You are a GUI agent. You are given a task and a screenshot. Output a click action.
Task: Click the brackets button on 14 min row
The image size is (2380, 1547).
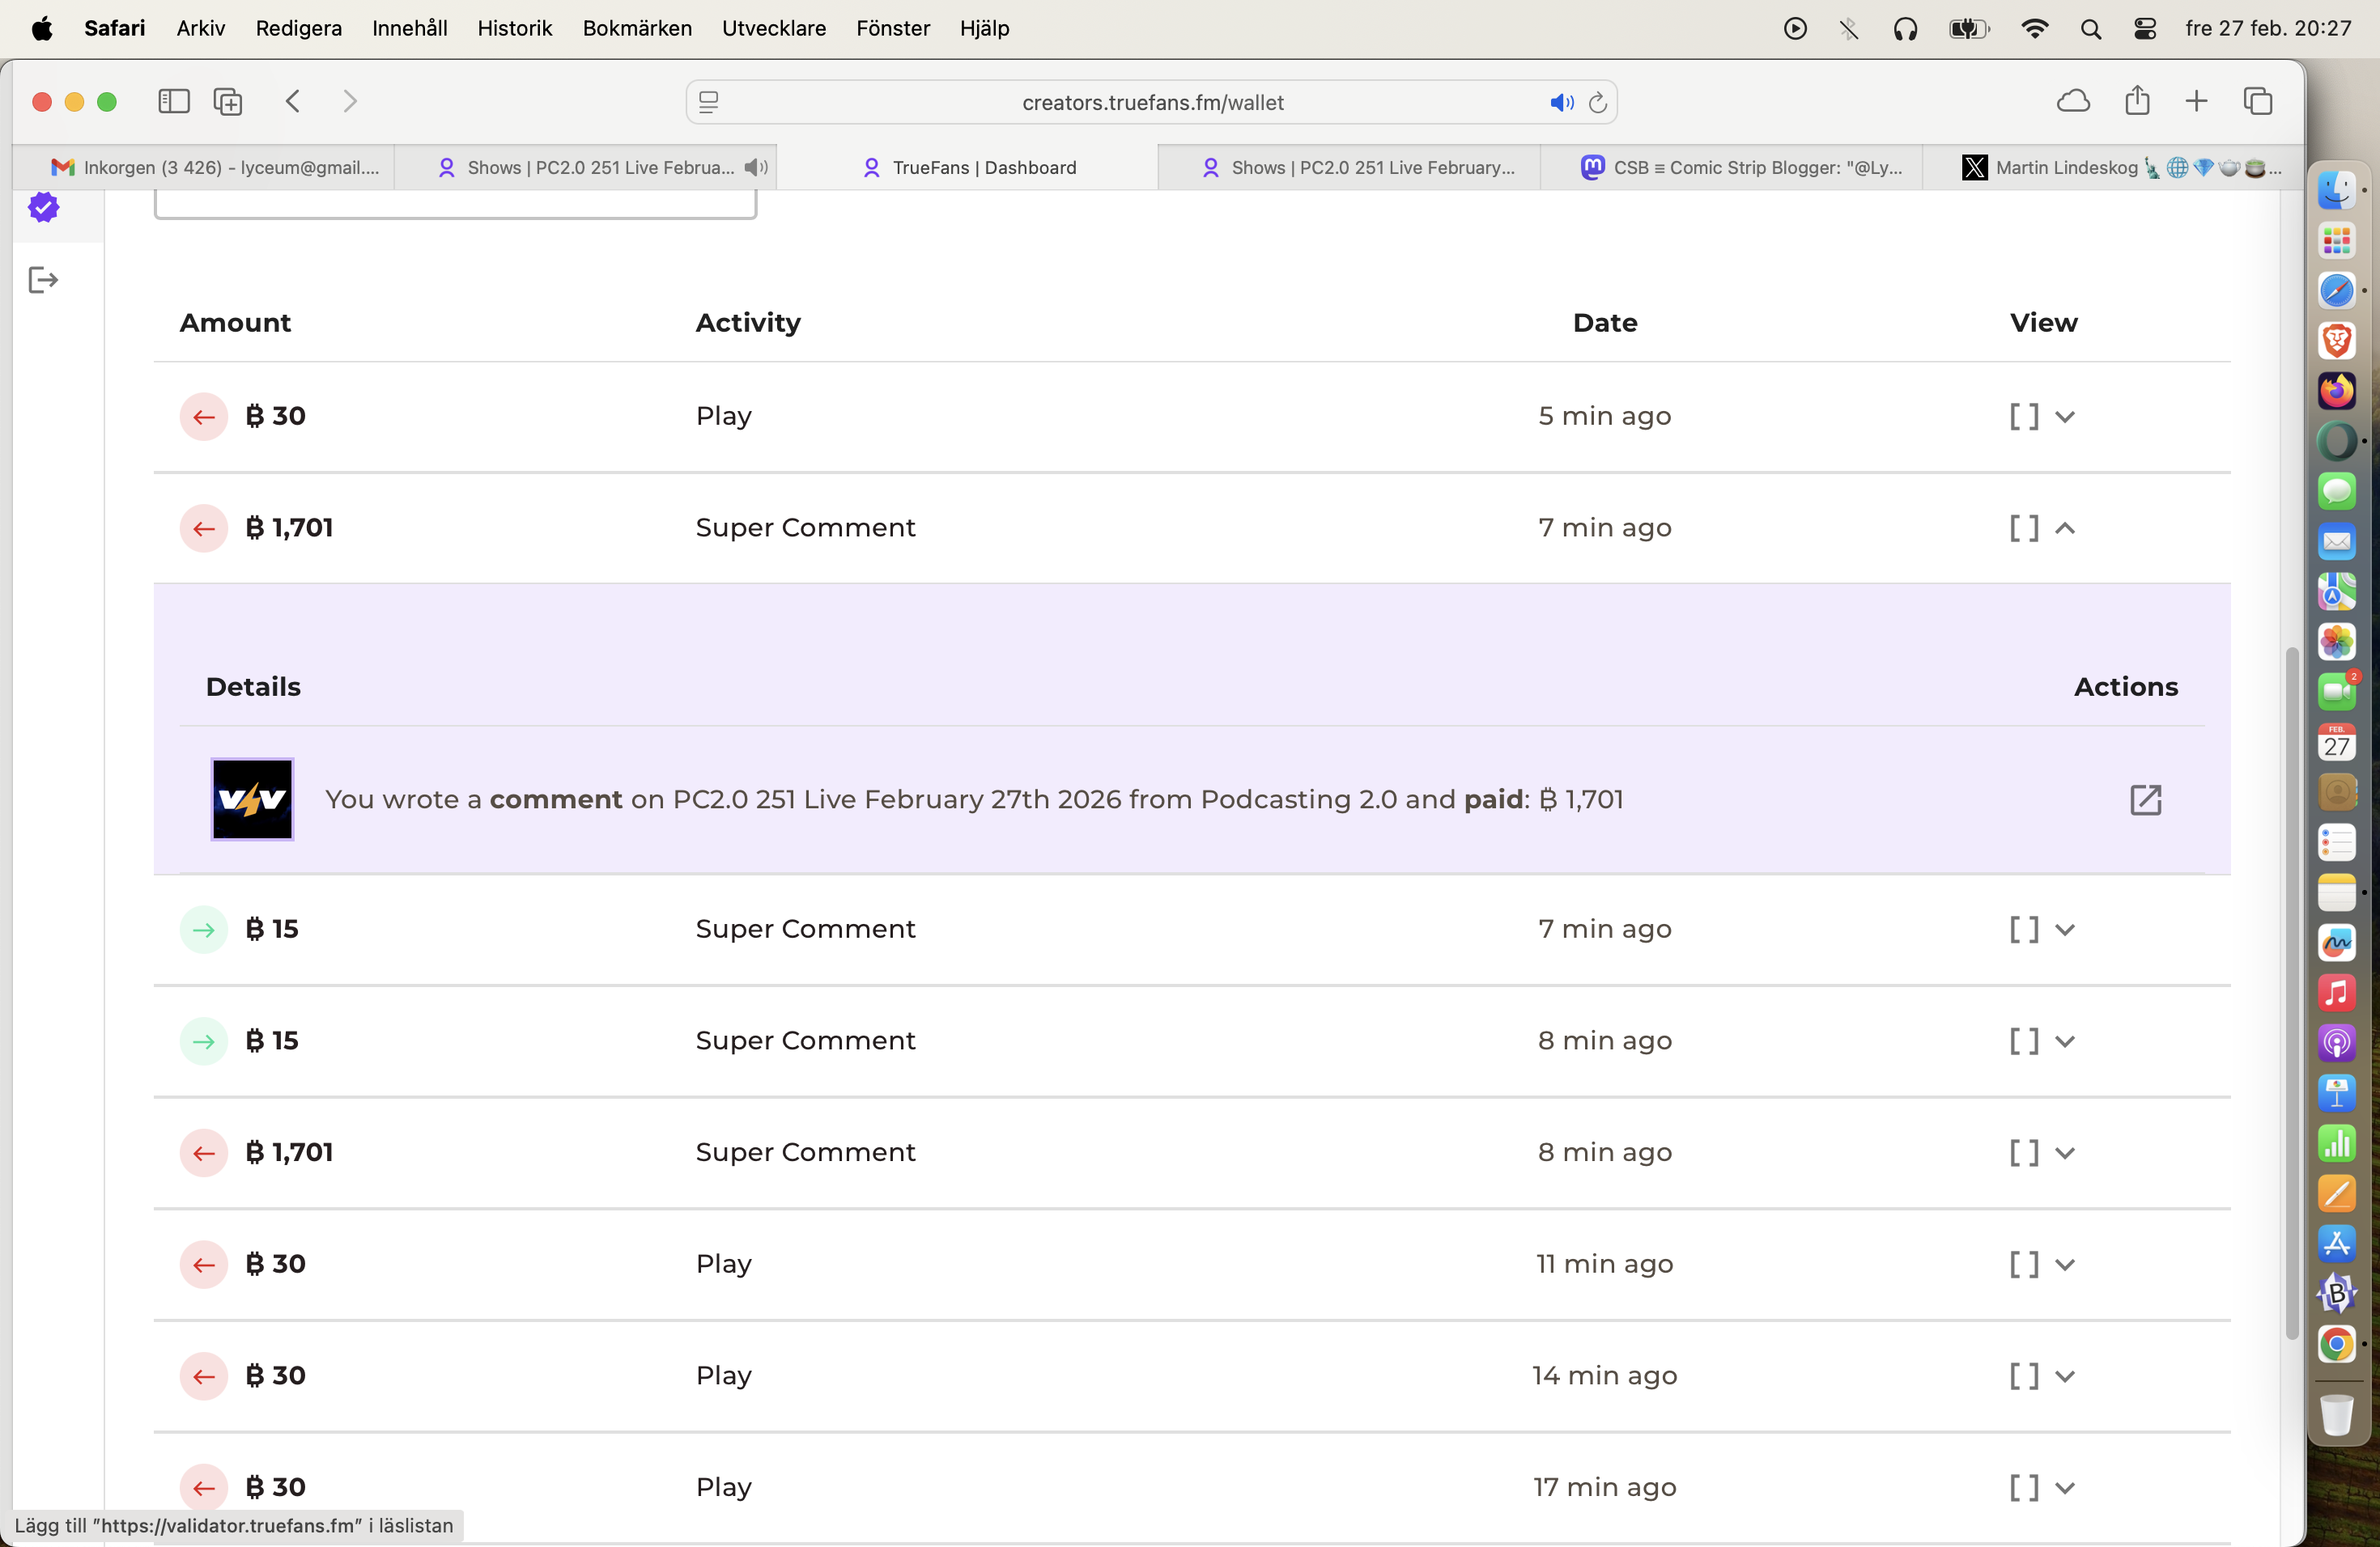tap(2024, 1376)
